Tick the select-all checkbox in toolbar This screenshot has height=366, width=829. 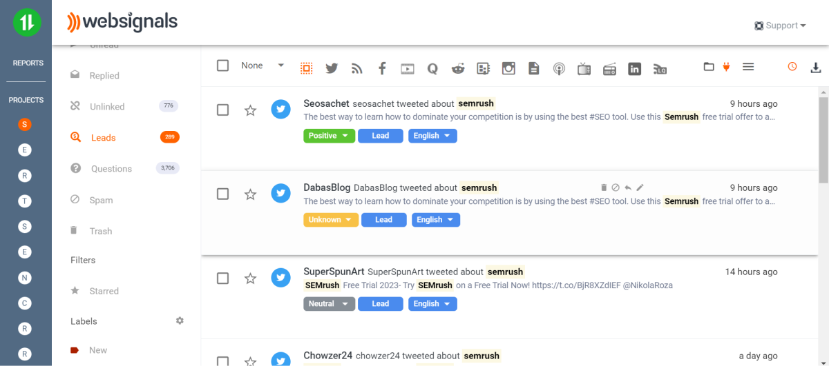click(222, 65)
